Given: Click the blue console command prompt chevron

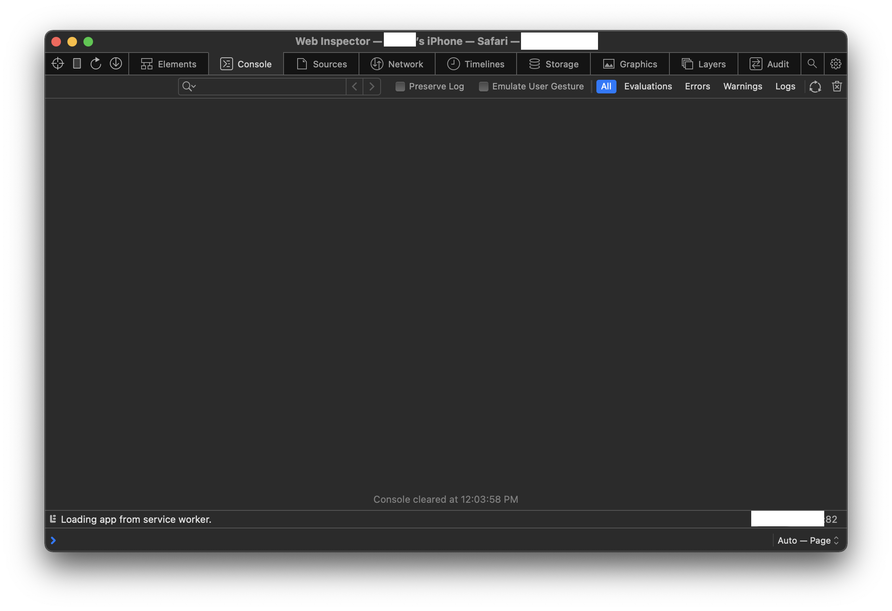Looking at the screenshot, I should [53, 540].
